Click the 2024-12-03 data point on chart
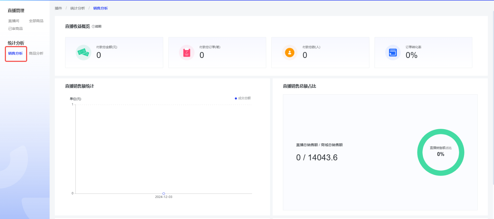Image resolution: width=494 pixels, height=219 pixels. tap(164, 194)
